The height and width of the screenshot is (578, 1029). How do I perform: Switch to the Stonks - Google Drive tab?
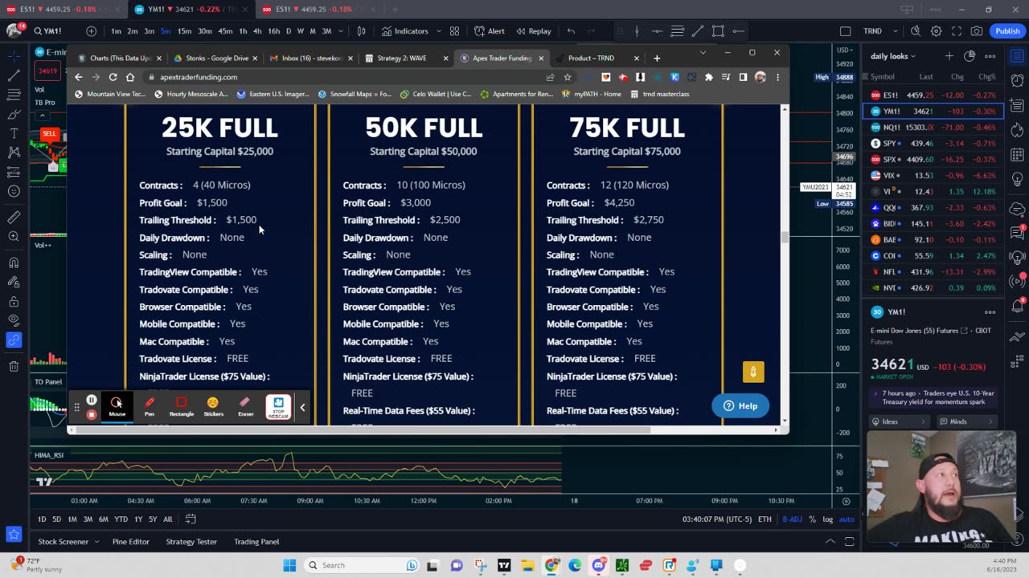tap(215, 58)
